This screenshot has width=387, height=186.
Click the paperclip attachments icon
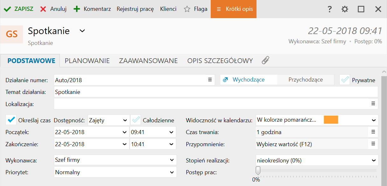point(265,60)
